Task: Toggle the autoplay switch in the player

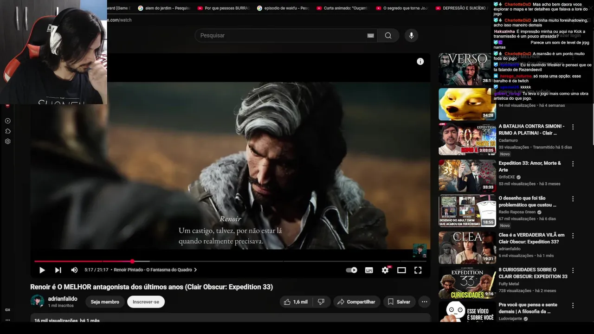Action: 352,270
